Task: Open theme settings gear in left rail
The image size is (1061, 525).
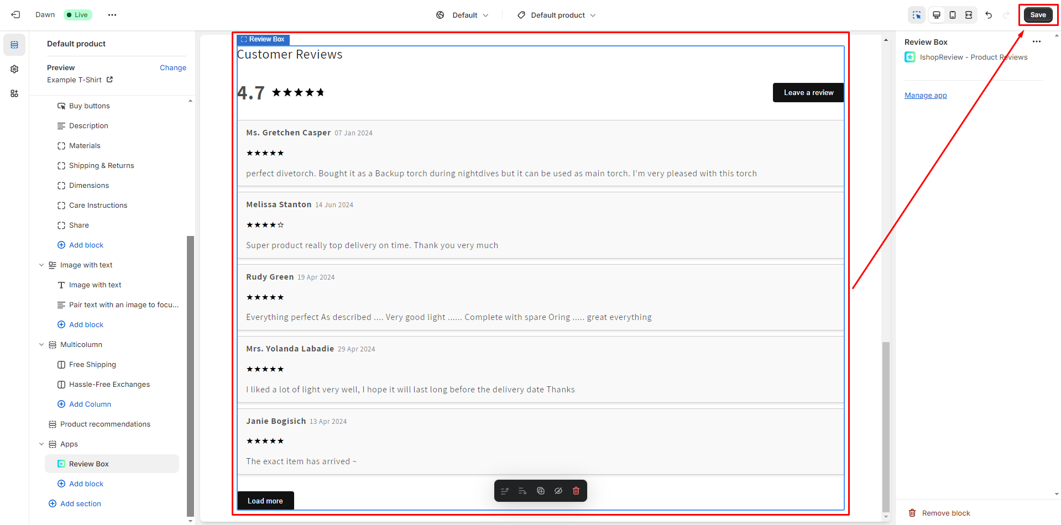Action: [x=14, y=69]
